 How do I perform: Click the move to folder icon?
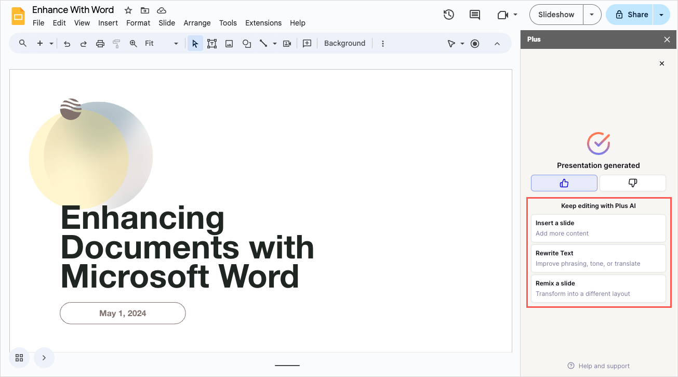pyautogui.click(x=145, y=10)
